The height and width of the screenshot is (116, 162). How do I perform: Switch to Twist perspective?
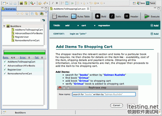151,3
